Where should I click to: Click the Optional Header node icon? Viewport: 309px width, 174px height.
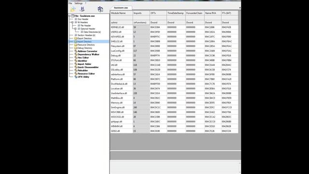(x=79, y=29)
